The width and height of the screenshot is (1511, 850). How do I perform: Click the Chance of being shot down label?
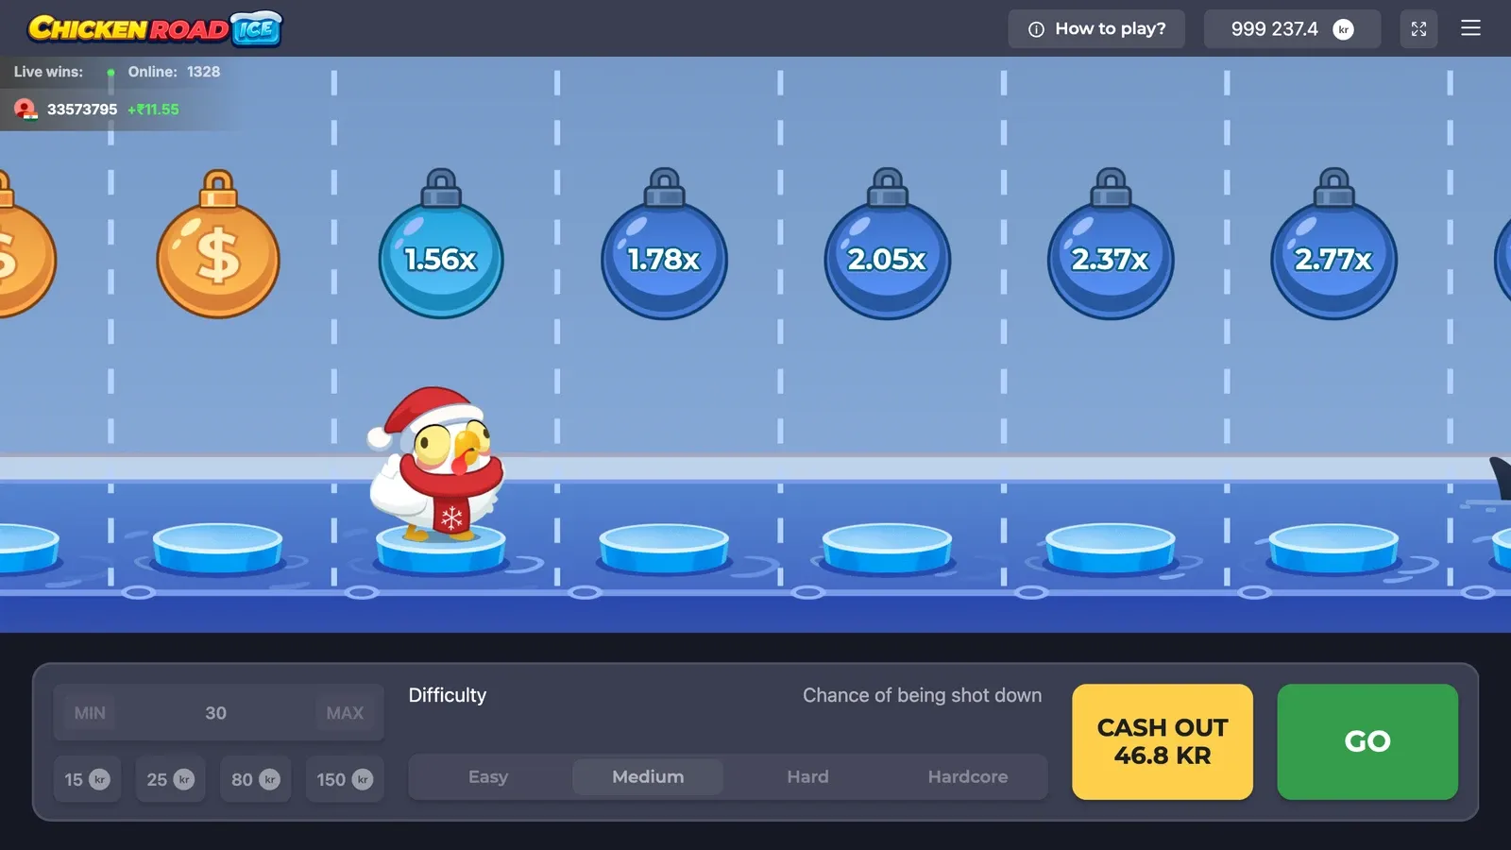tap(922, 695)
